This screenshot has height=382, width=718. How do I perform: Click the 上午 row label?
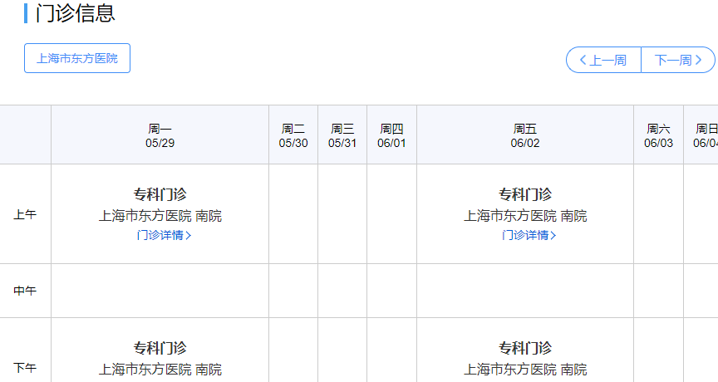(x=25, y=214)
